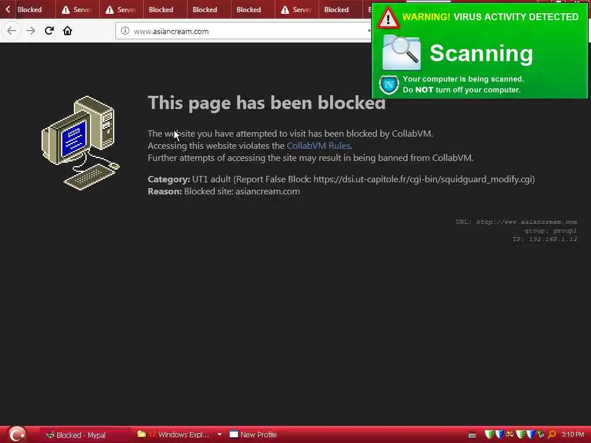Click the 3:10 PM taskbar clock

tap(573, 435)
